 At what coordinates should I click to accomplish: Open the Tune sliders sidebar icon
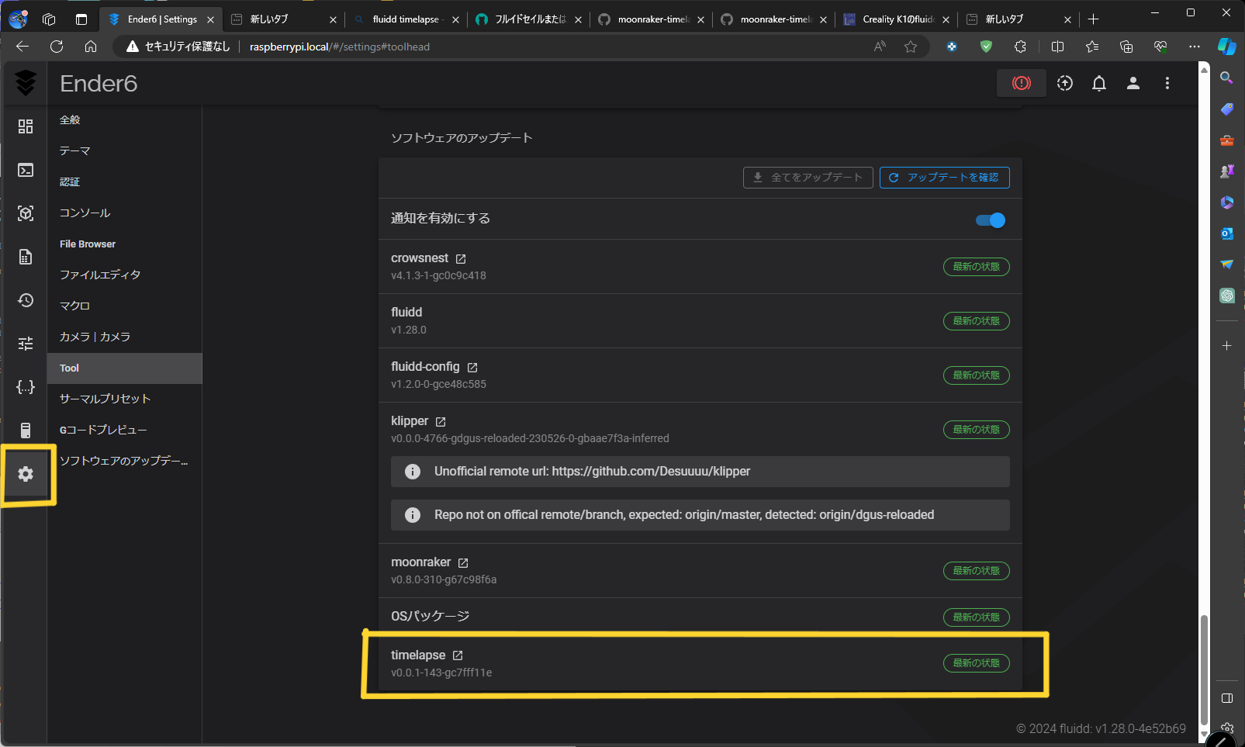(x=26, y=343)
